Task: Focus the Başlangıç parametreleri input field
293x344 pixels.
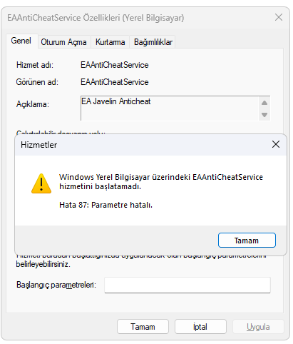Action: click(x=187, y=285)
